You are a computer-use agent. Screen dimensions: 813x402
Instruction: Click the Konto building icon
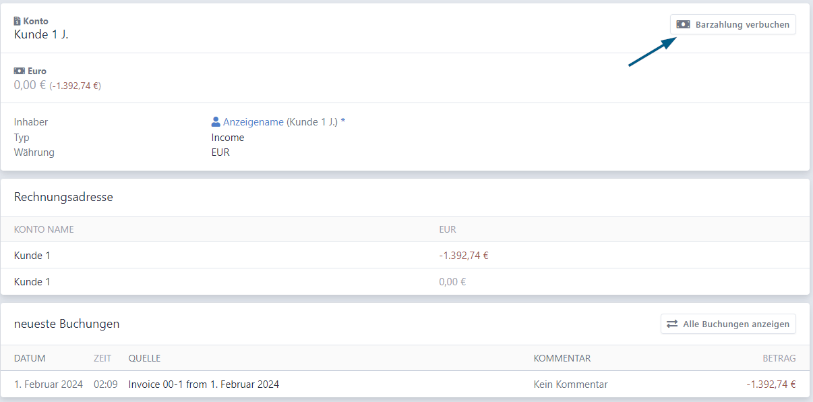(x=18, y=21)
